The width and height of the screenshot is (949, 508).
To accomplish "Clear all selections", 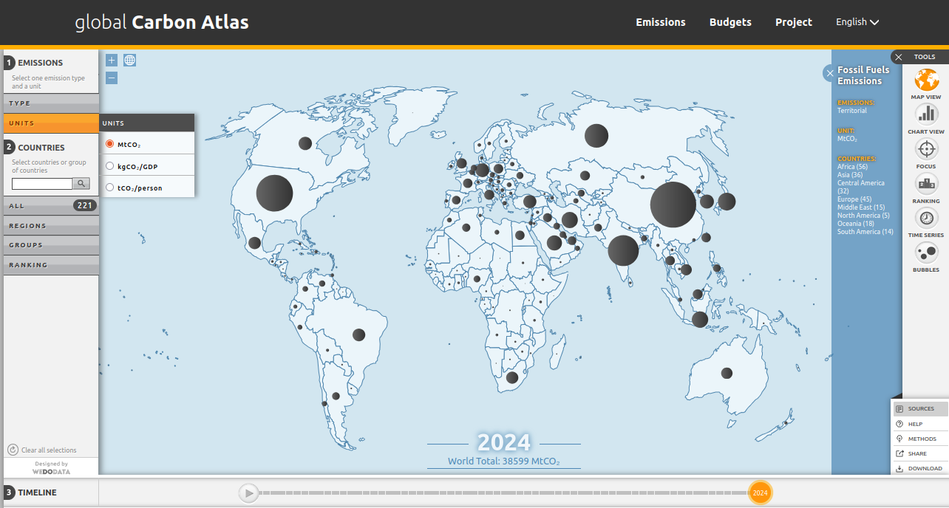I will click(x=47, y=449).
